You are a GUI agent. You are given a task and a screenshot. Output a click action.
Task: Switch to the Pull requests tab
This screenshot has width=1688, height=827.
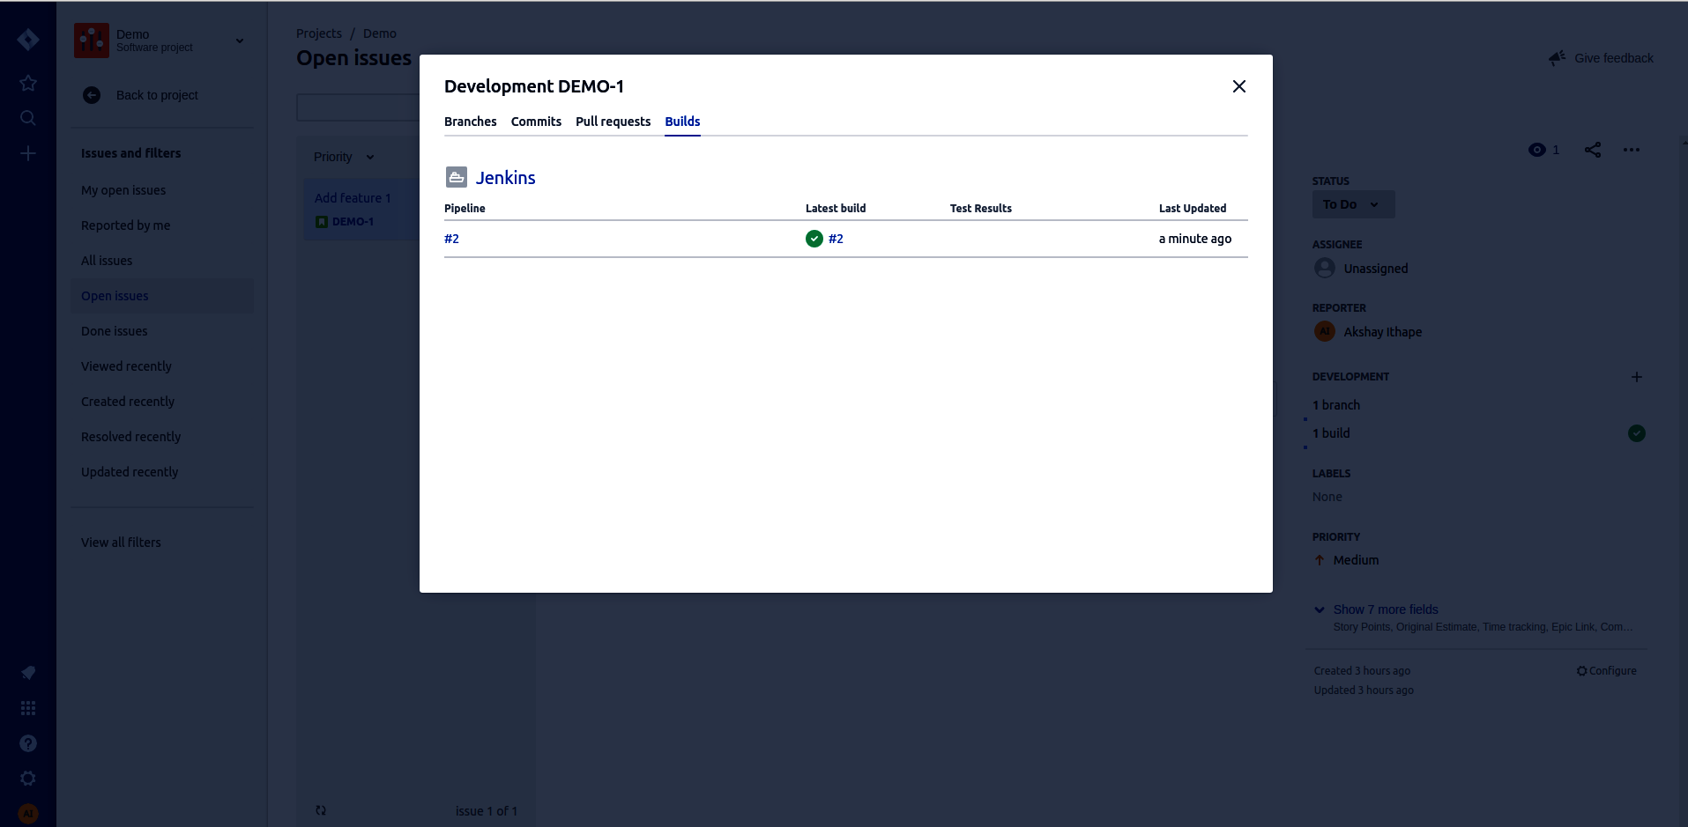point(613,122)
